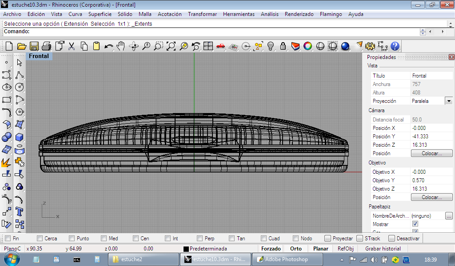Uncheck the Mostrar wallpaper checkbox

(x=415, y=224)
